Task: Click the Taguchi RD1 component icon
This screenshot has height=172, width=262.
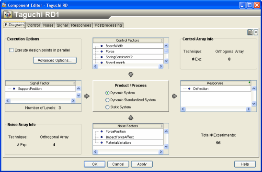Action: point(8,14)
